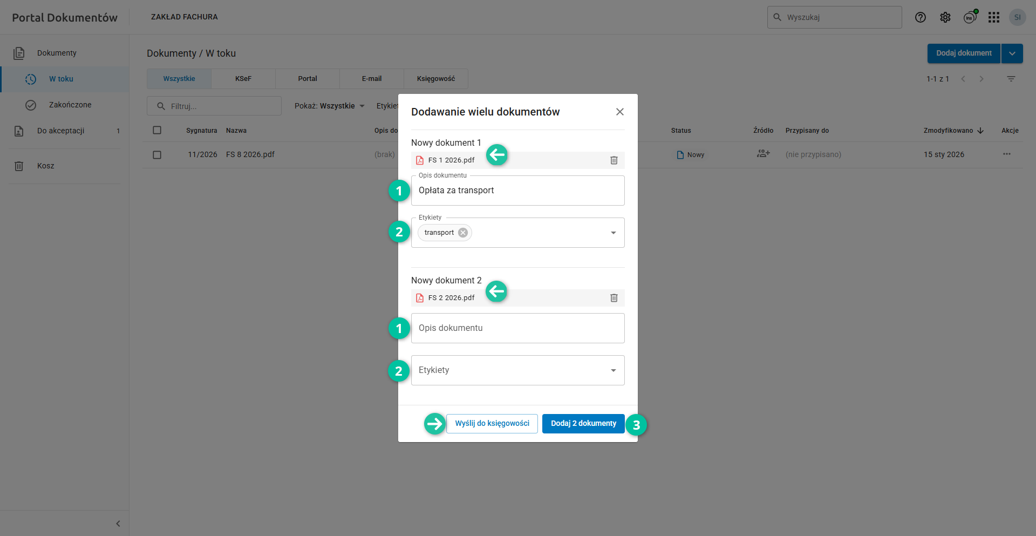Screen dimensions: 1036x536
Task: Switch to the KSeF tab
Action: pos(243,79)
